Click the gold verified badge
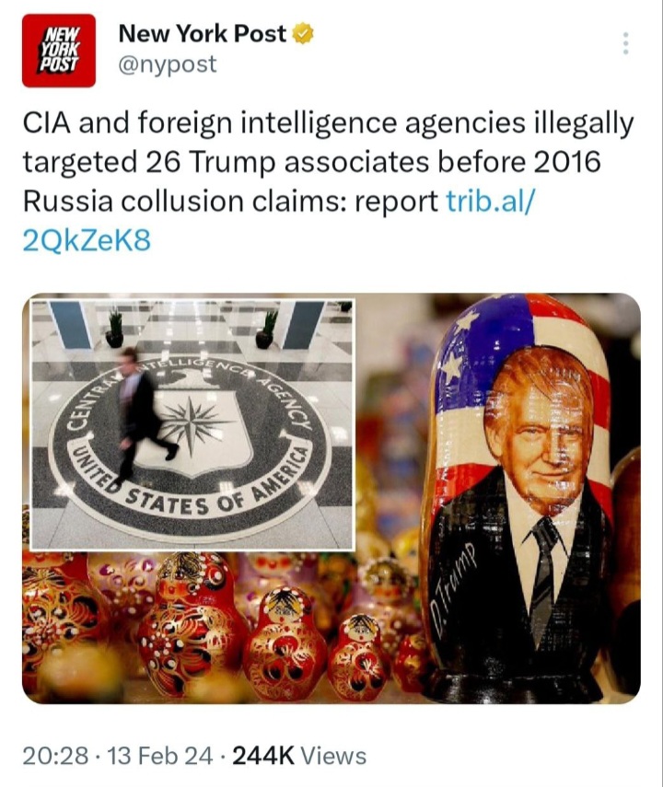Viewport: 663px width, 787px height. [x=303, y=35]
